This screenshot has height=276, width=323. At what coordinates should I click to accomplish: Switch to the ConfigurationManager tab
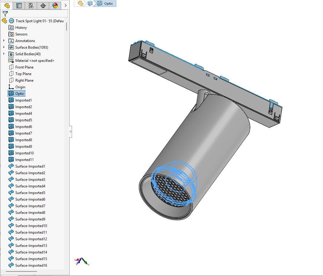(x=31, y=5)
